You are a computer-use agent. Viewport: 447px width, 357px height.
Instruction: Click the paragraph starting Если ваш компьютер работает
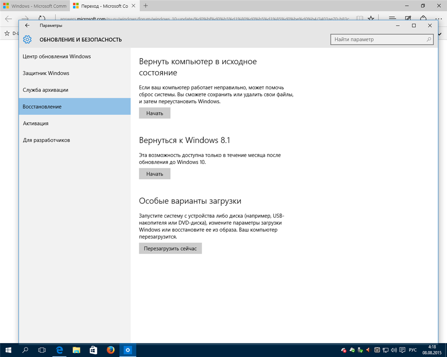pos(217,94)
